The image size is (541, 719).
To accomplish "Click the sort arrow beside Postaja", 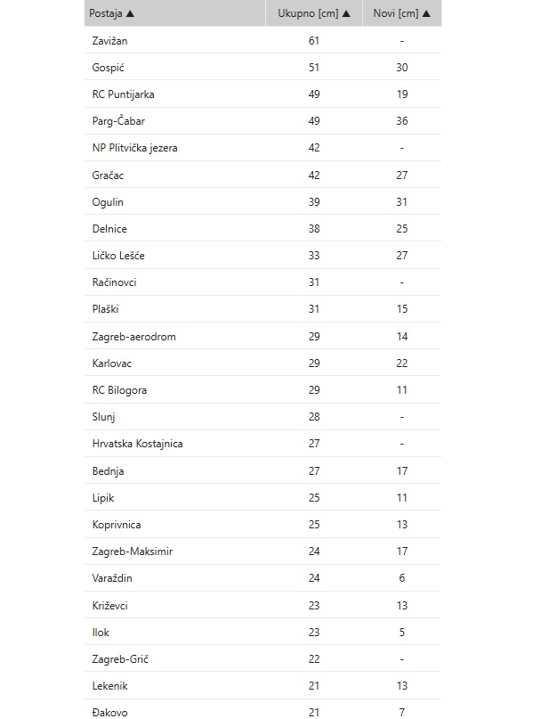I will 131,13.
